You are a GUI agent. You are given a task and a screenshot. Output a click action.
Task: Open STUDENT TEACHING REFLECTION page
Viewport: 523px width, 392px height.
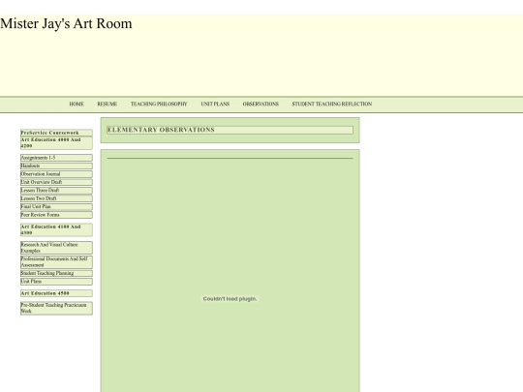tap(332, 104)
